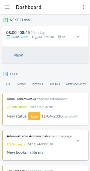Open the New books in library message
The width and height of the screenshot is (90, 171).
click(25, 152)
